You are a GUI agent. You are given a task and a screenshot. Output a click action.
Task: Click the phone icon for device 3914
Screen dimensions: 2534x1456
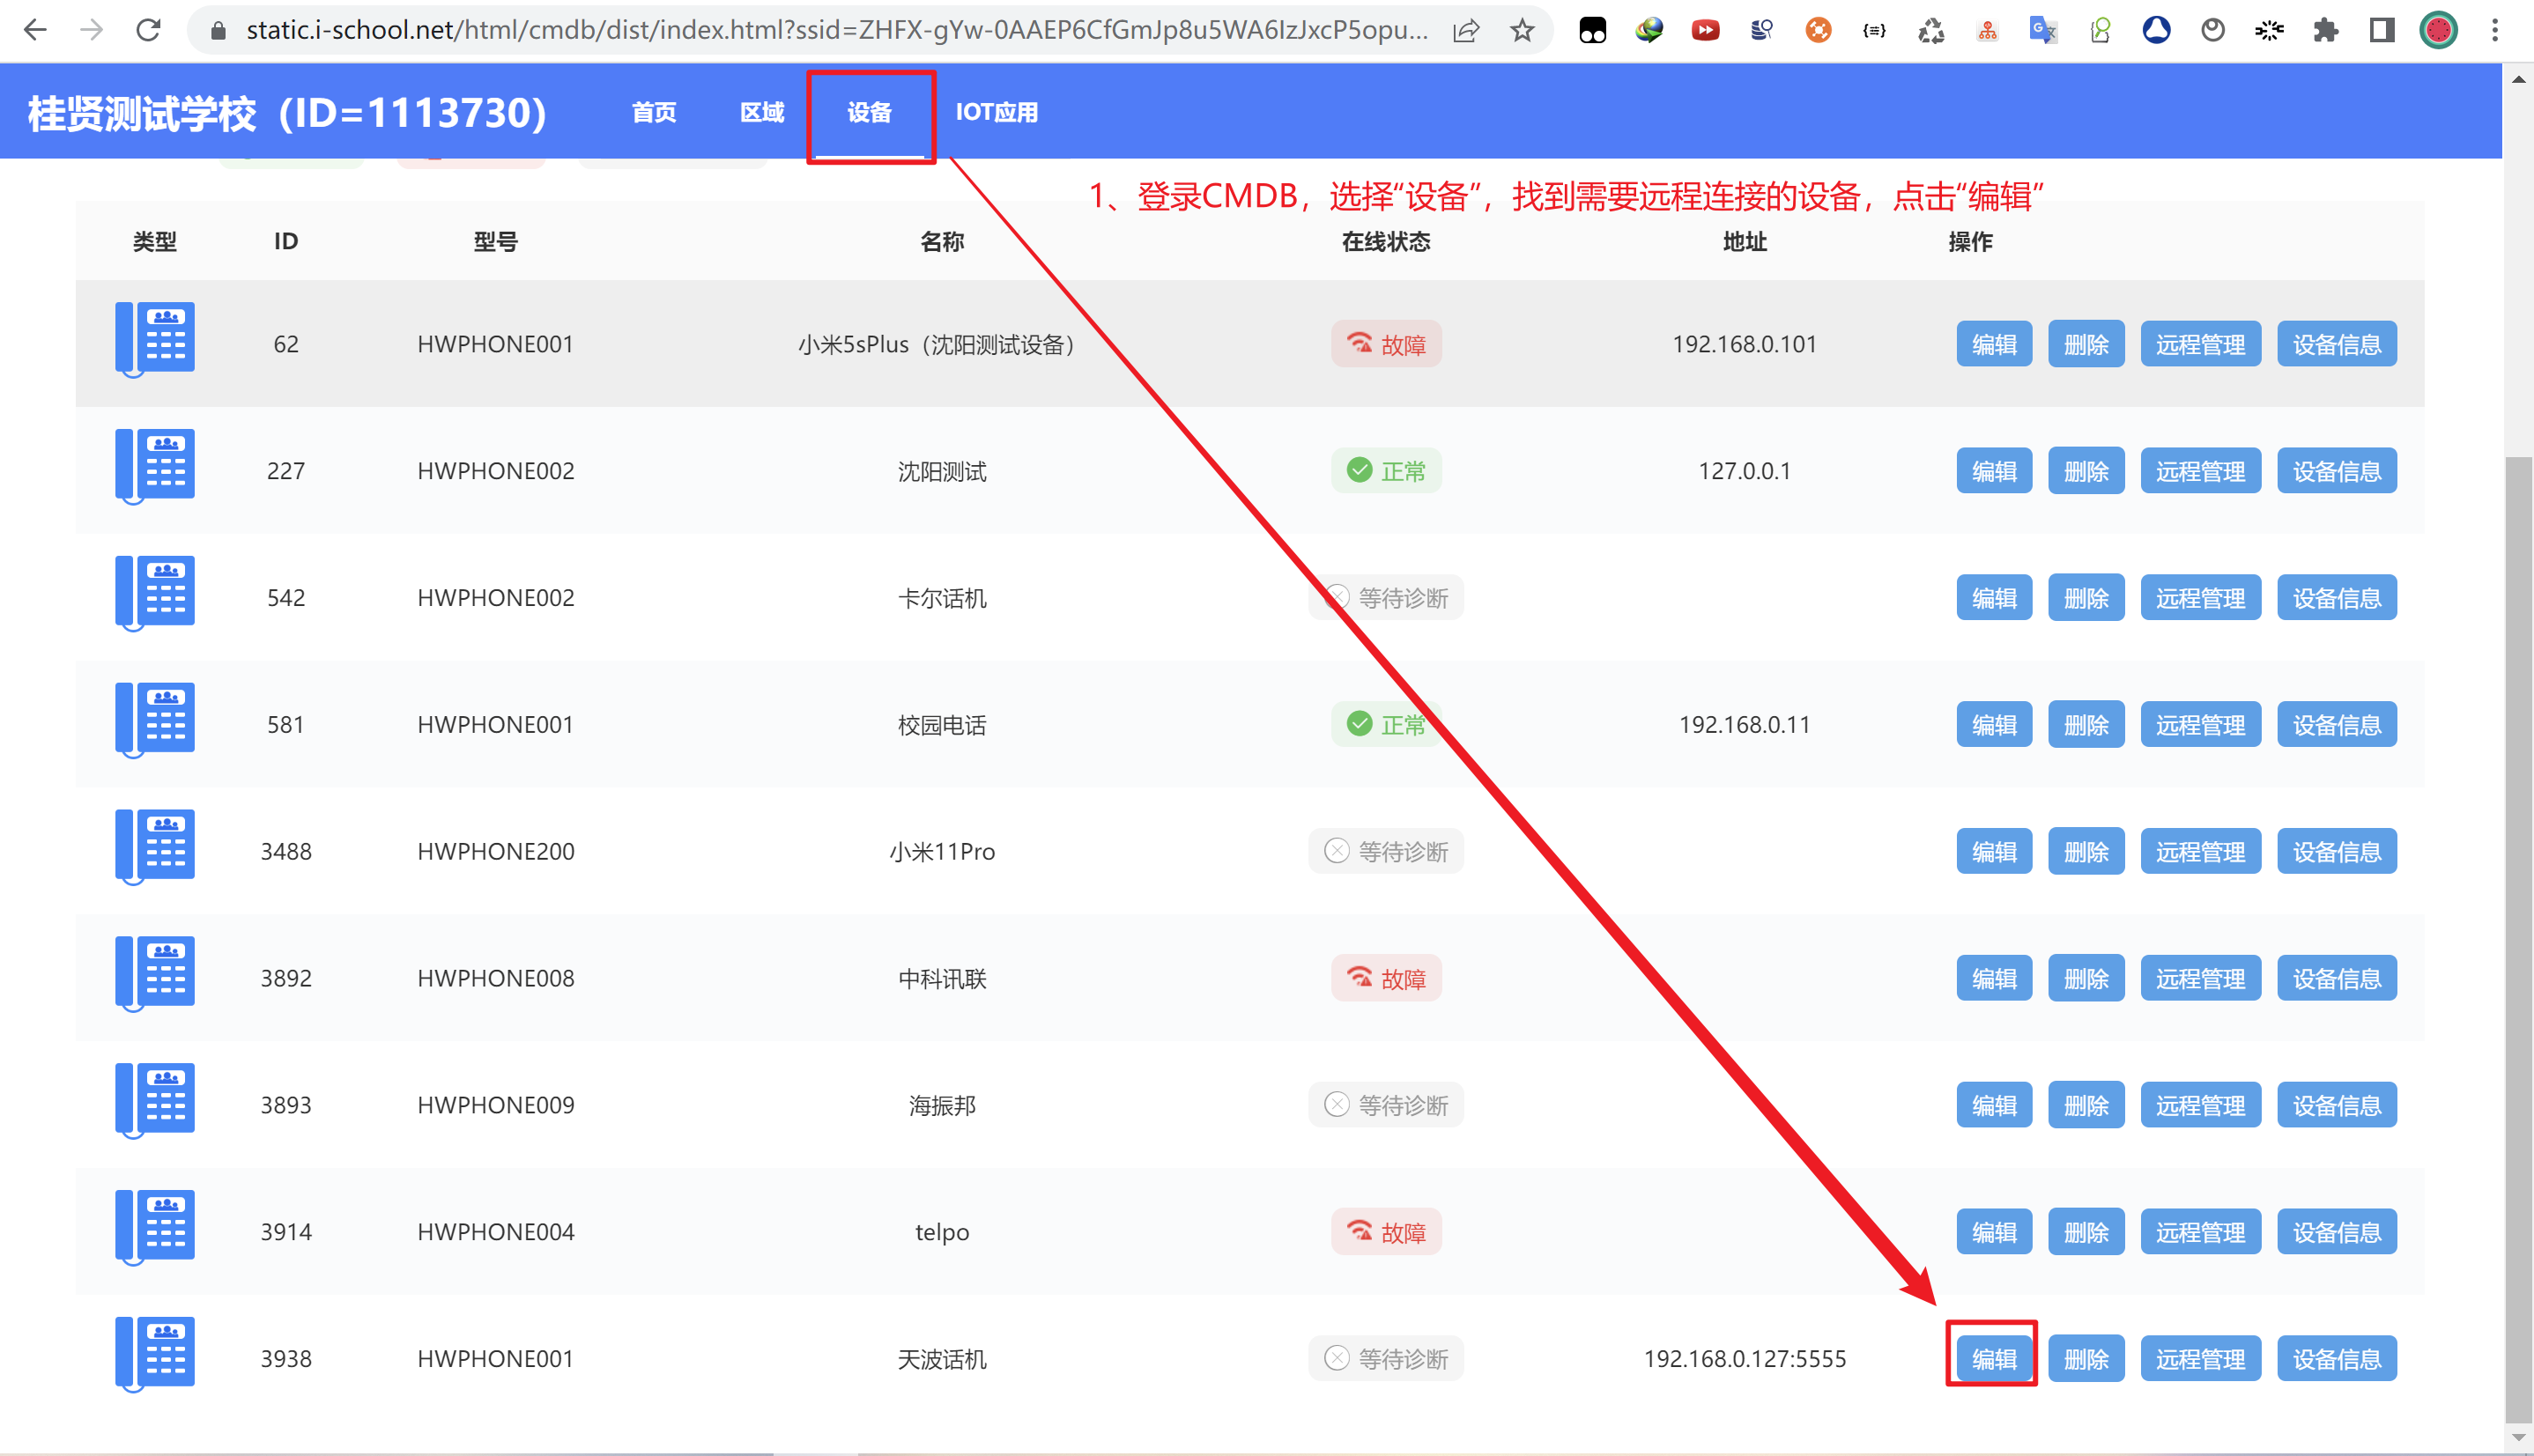coord(155,1228)
